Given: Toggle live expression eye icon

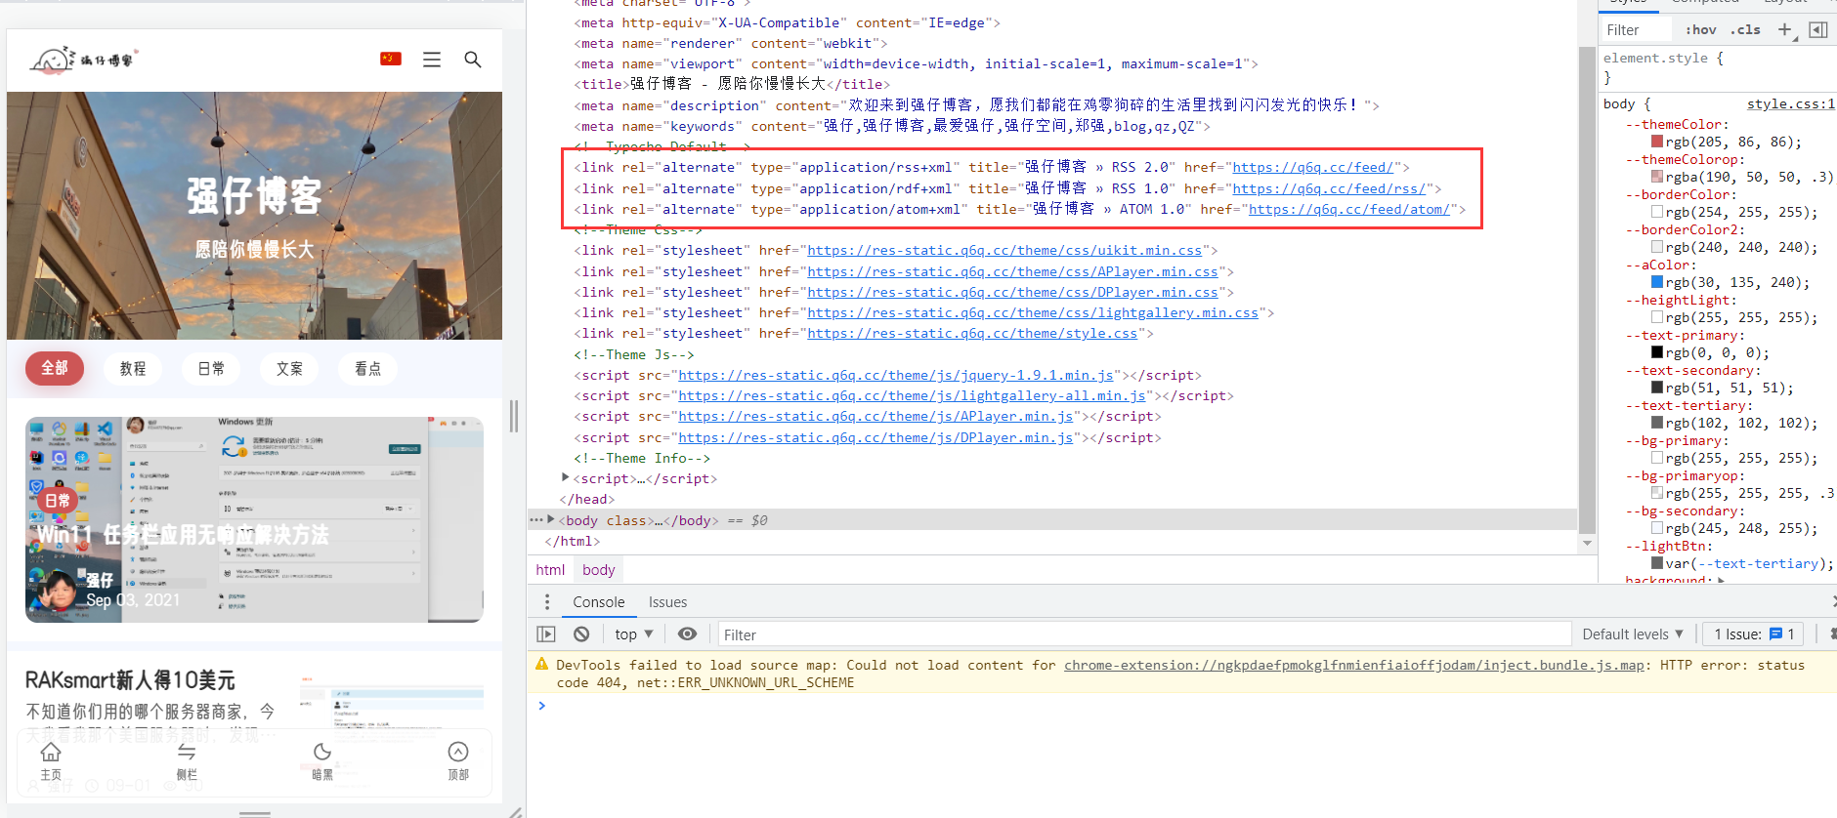Looking at the screenshot, I should pyautogui.click(x=688, y=634).
